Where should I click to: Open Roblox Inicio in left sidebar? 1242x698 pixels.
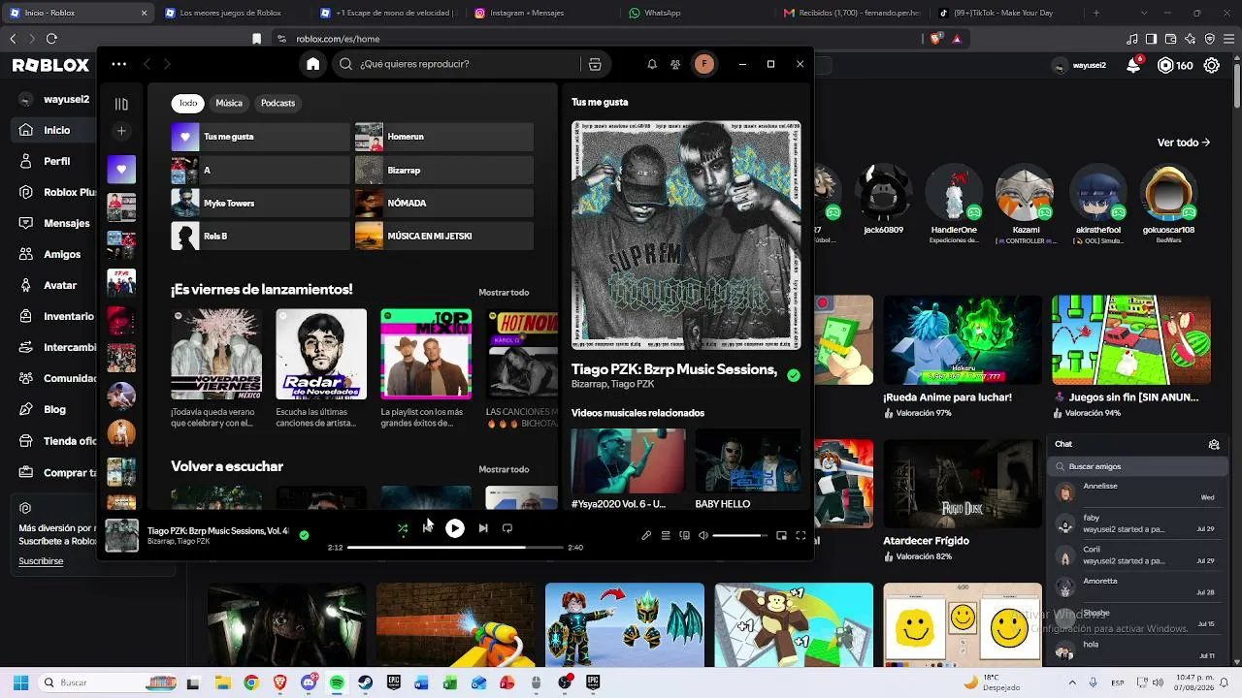pos(56,130)
